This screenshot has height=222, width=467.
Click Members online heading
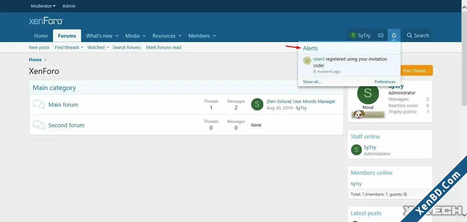[x=372, y=173]
